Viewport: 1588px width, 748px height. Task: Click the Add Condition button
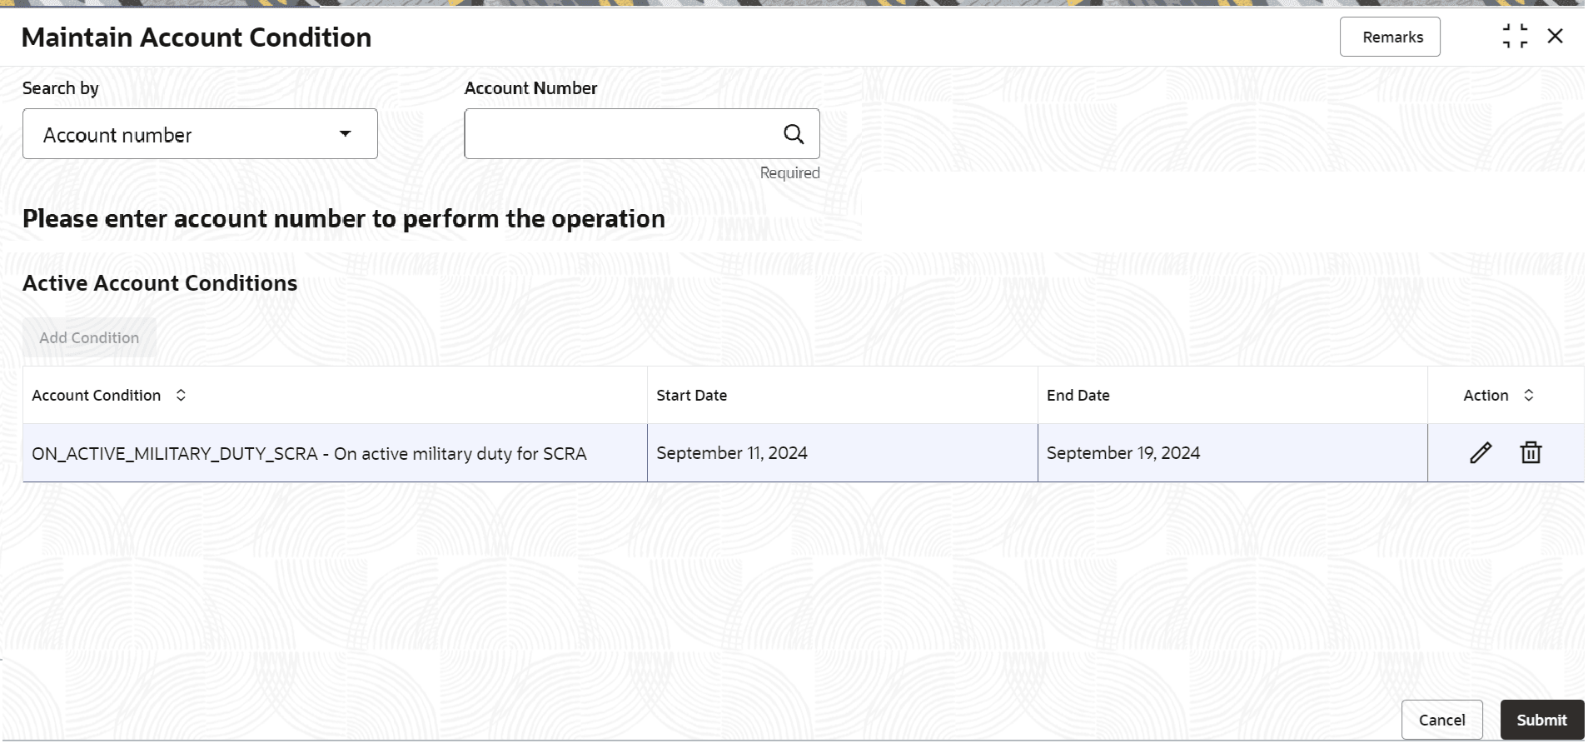(x=89, y=338)
